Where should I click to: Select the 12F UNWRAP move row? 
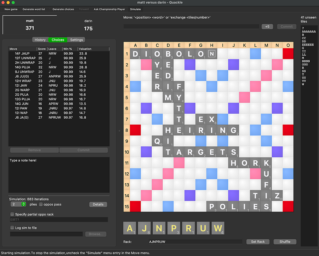coord(59,58)
